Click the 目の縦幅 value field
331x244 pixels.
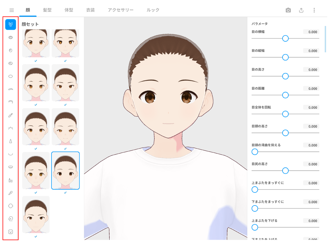311,51
